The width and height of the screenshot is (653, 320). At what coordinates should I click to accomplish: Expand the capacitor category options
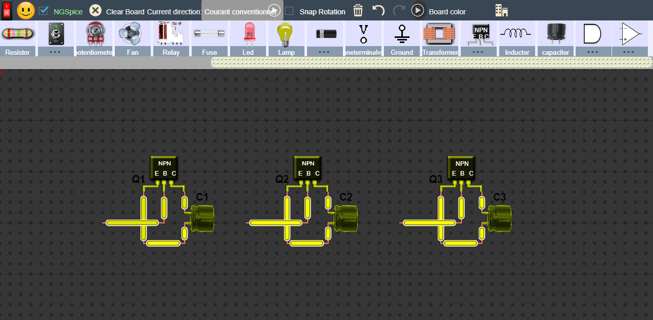tap(594, 52)
